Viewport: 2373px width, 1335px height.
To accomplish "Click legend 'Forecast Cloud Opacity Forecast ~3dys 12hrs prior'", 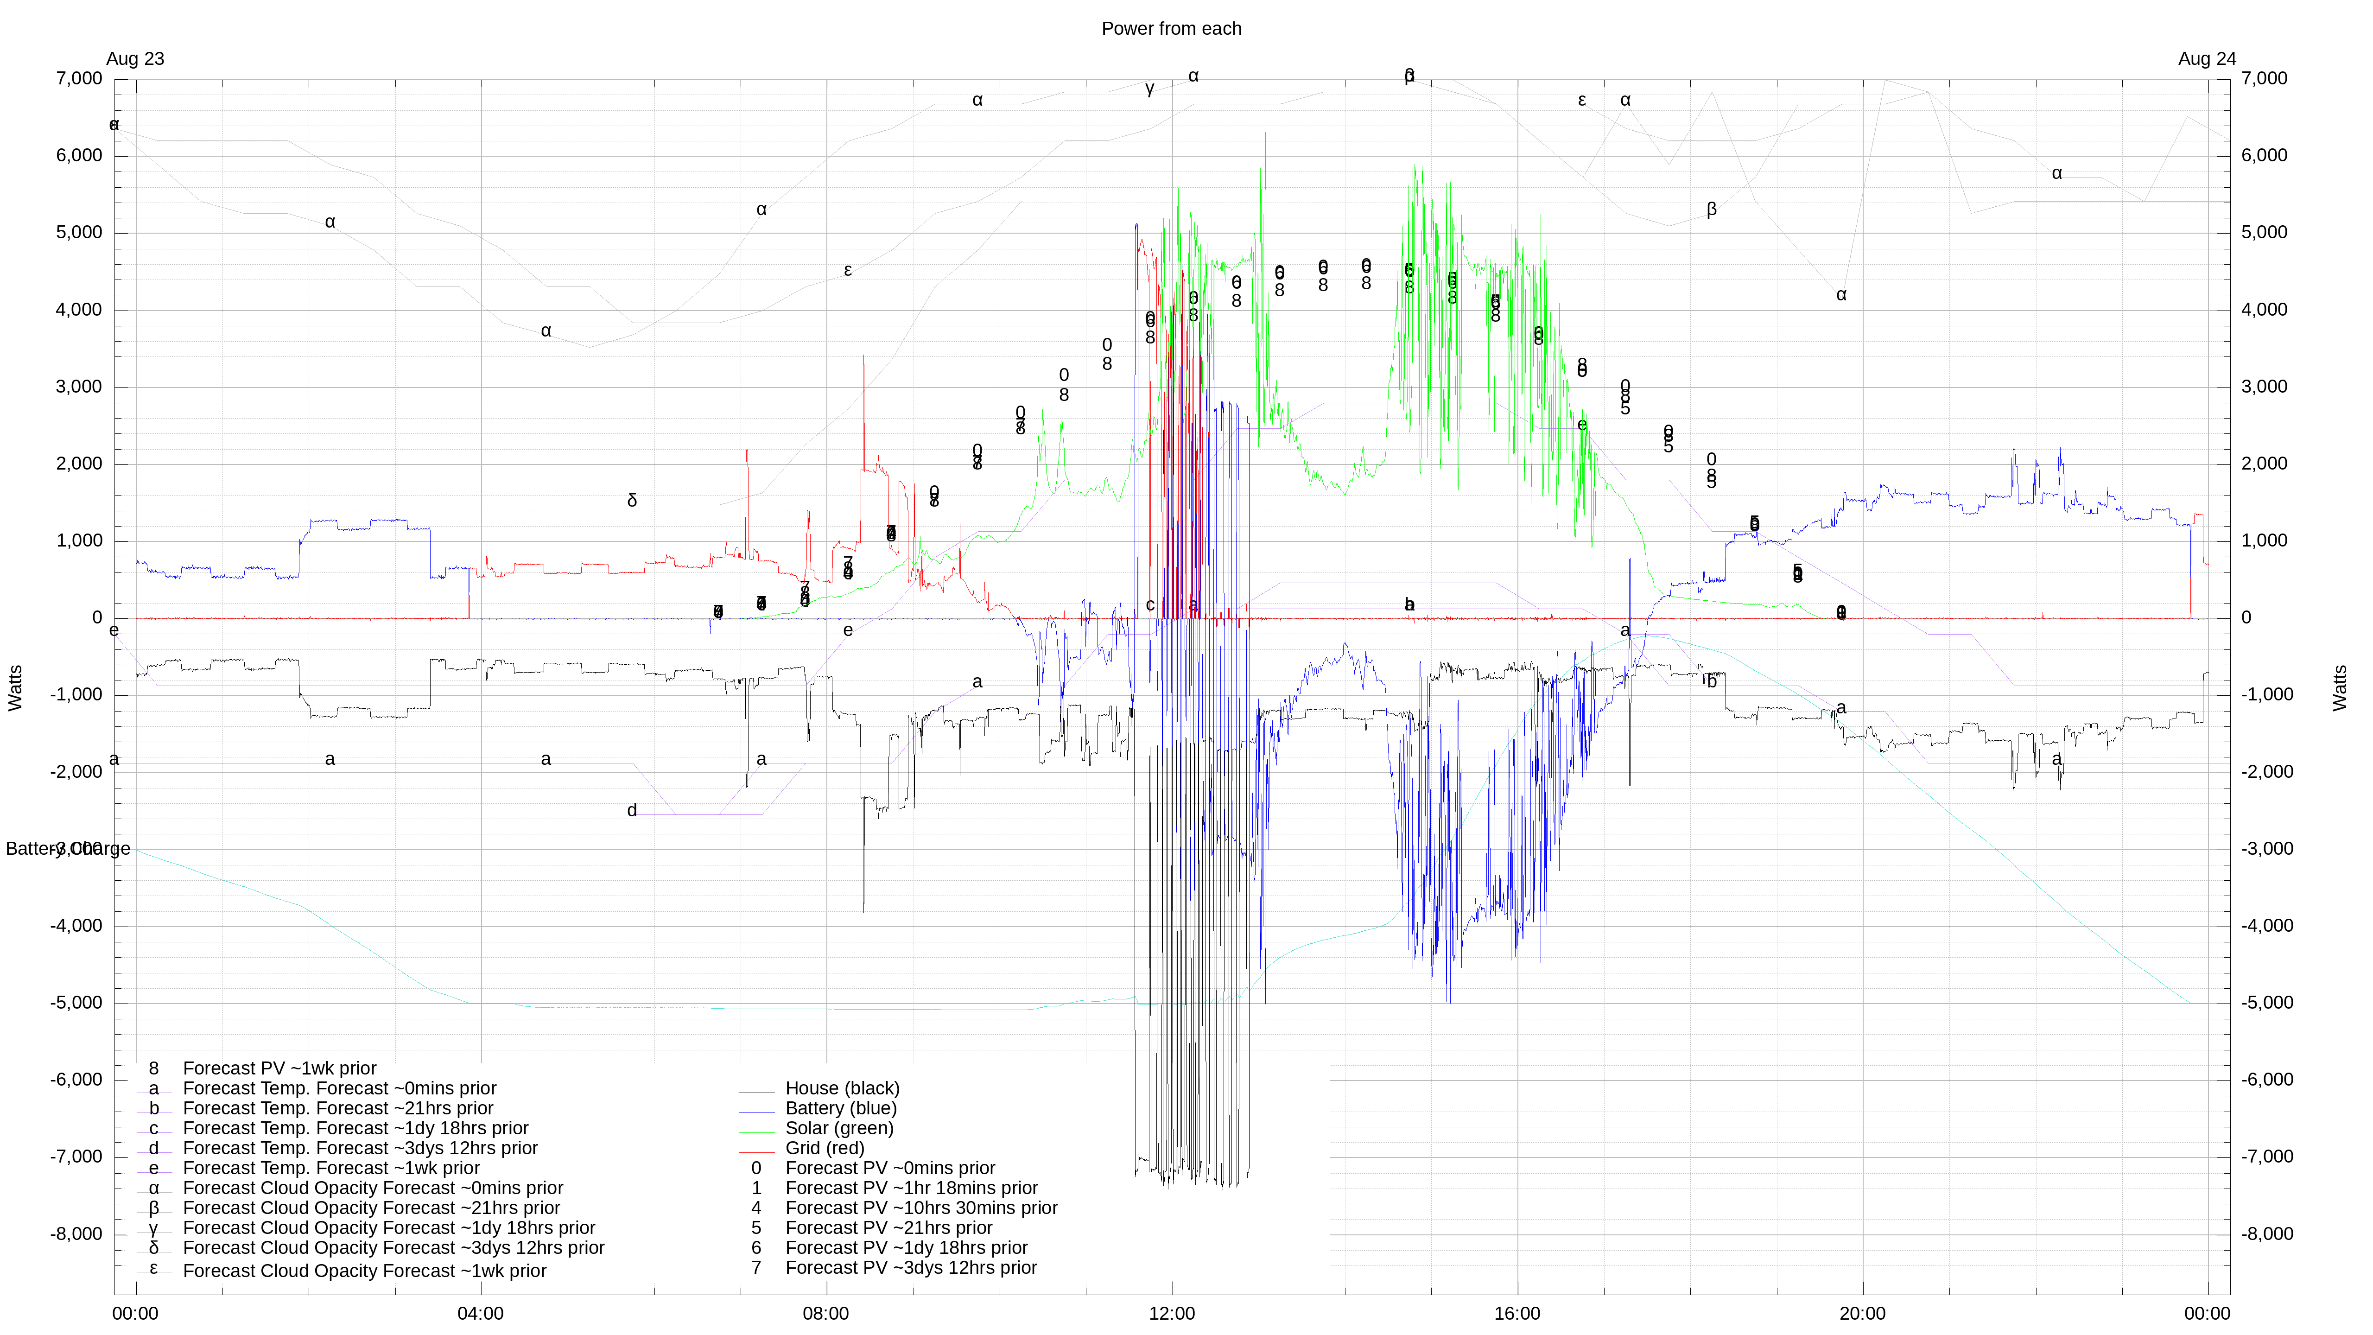I will (x=393, y=1248).
